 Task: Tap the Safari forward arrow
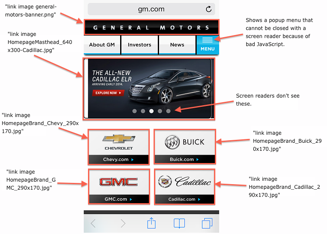(123, 223)
